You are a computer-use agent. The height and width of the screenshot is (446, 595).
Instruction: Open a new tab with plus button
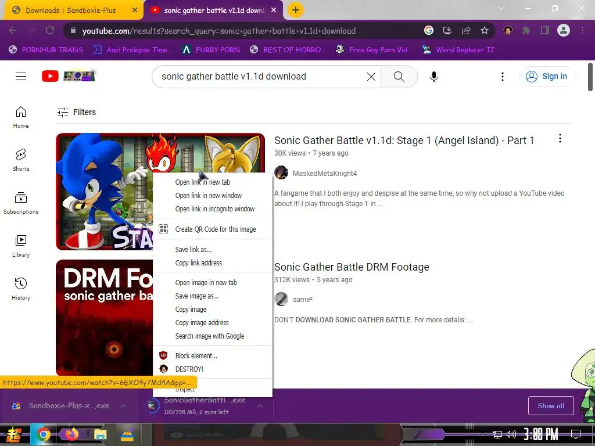click(296, 10)
